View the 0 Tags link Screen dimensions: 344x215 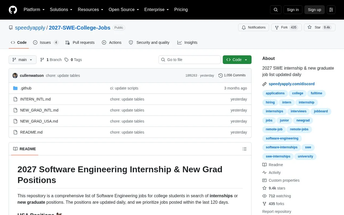73,60
